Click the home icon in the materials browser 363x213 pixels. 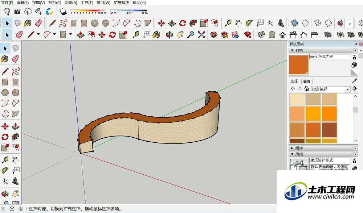pyautogui.click(x=307, y=89)
